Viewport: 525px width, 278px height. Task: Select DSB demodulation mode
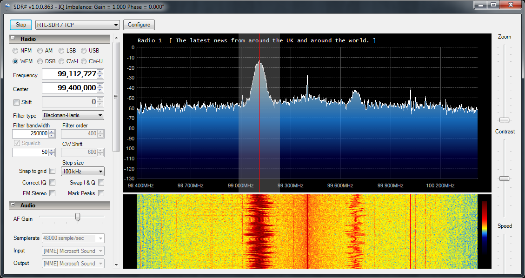click(46, 61)
